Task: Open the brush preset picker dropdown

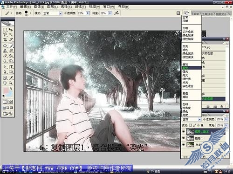Action: [30, 13]
